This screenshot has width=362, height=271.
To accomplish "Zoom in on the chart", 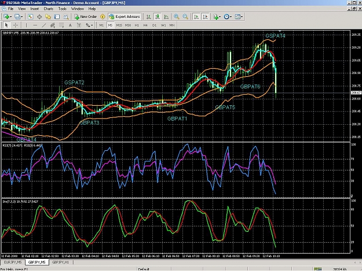I will pyautogui.click(x=177, y=17).
